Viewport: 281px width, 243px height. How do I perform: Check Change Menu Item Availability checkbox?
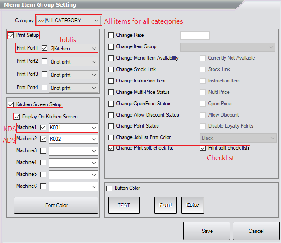coord(111,58)
